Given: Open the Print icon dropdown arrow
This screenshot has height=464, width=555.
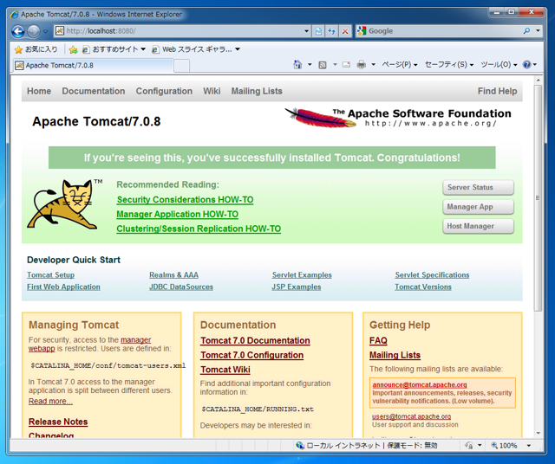Looking at the screenshot, I should 373,65.
